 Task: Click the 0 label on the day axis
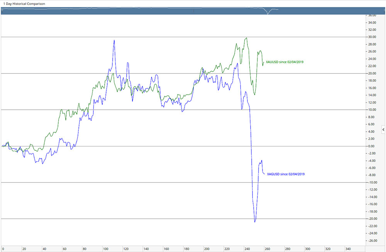(x=3, y=249)
